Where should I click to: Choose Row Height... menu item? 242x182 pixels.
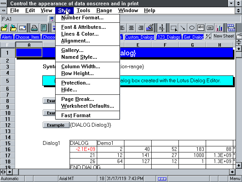(x=87, y=73)
